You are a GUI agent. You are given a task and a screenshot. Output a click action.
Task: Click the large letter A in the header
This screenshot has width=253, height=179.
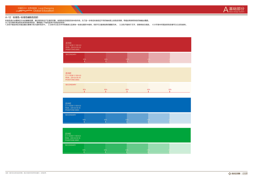tap(226, 10)
